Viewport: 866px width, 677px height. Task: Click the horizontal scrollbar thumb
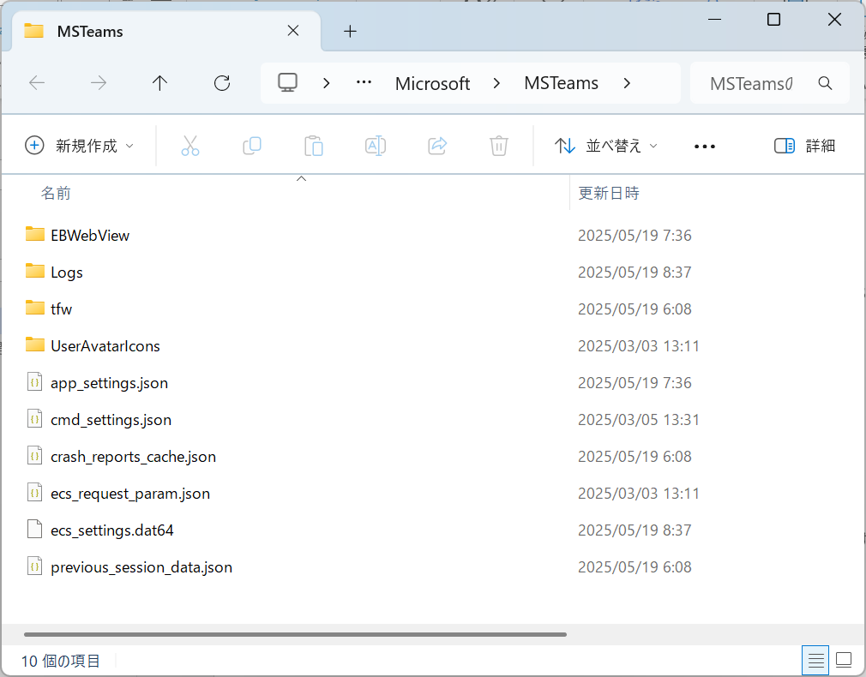pos(296,634)
